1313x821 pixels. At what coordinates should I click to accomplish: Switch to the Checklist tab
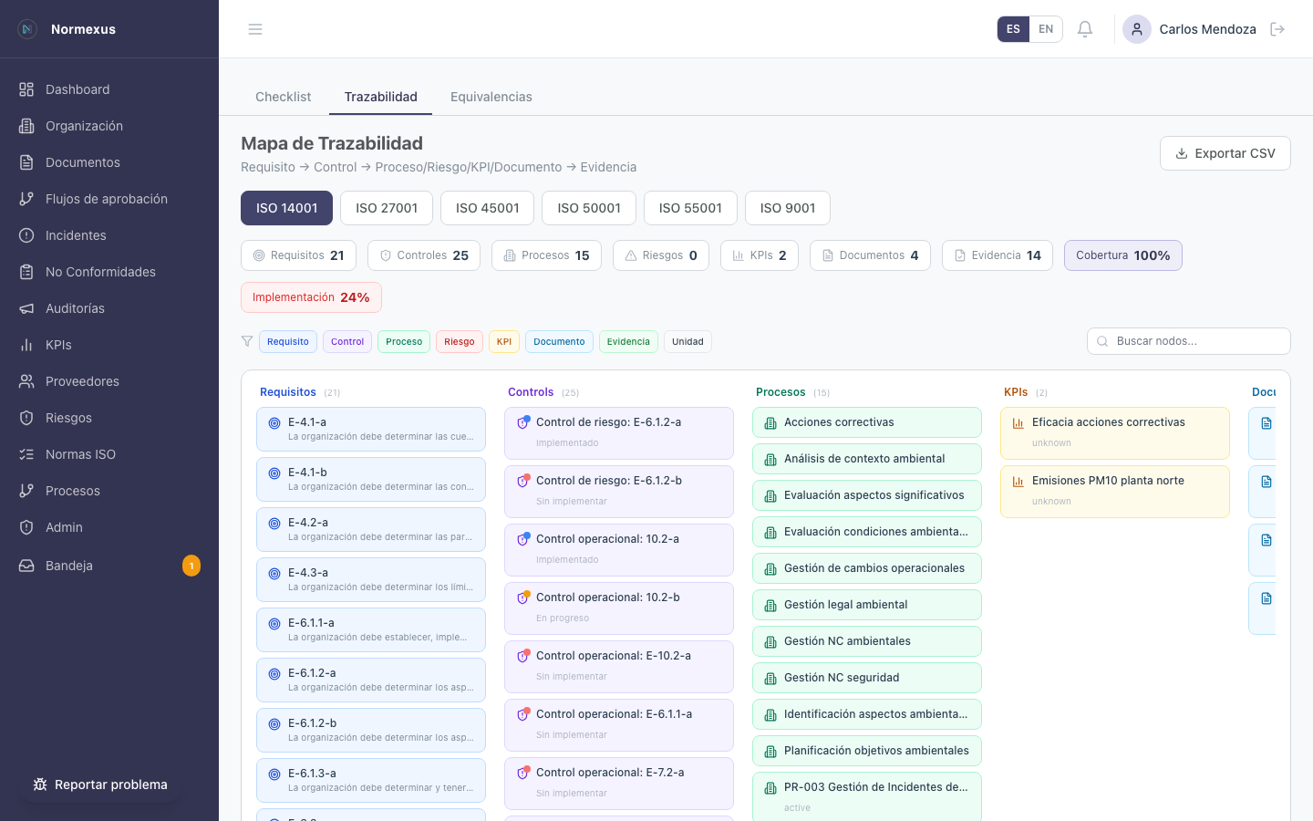[x=283, y=97]
